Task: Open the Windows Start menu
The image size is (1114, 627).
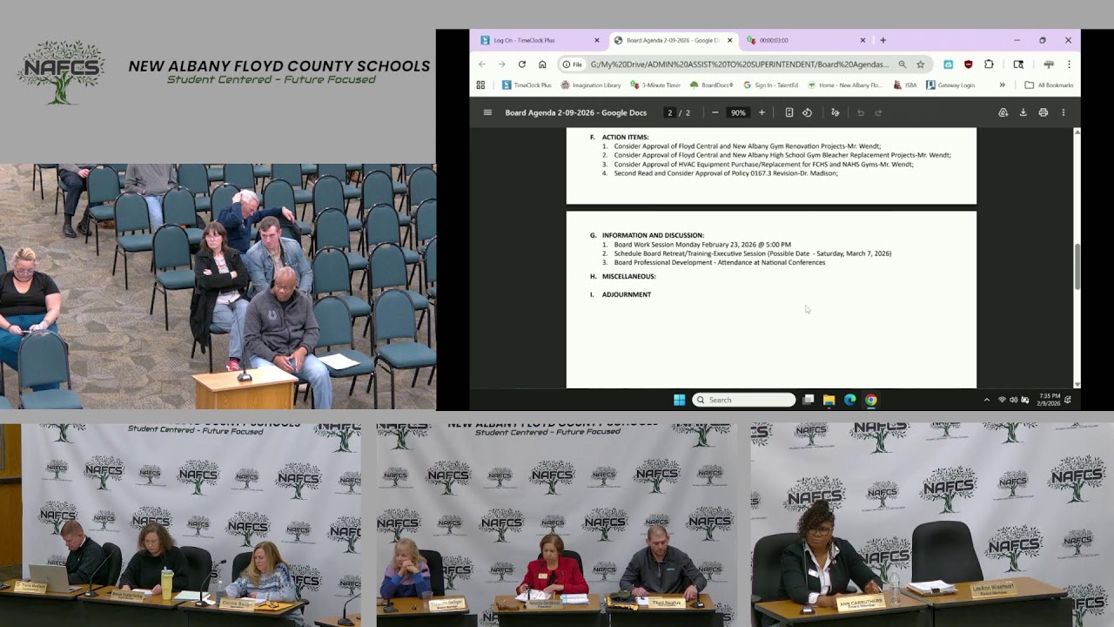Action: [x=679, y=400]
